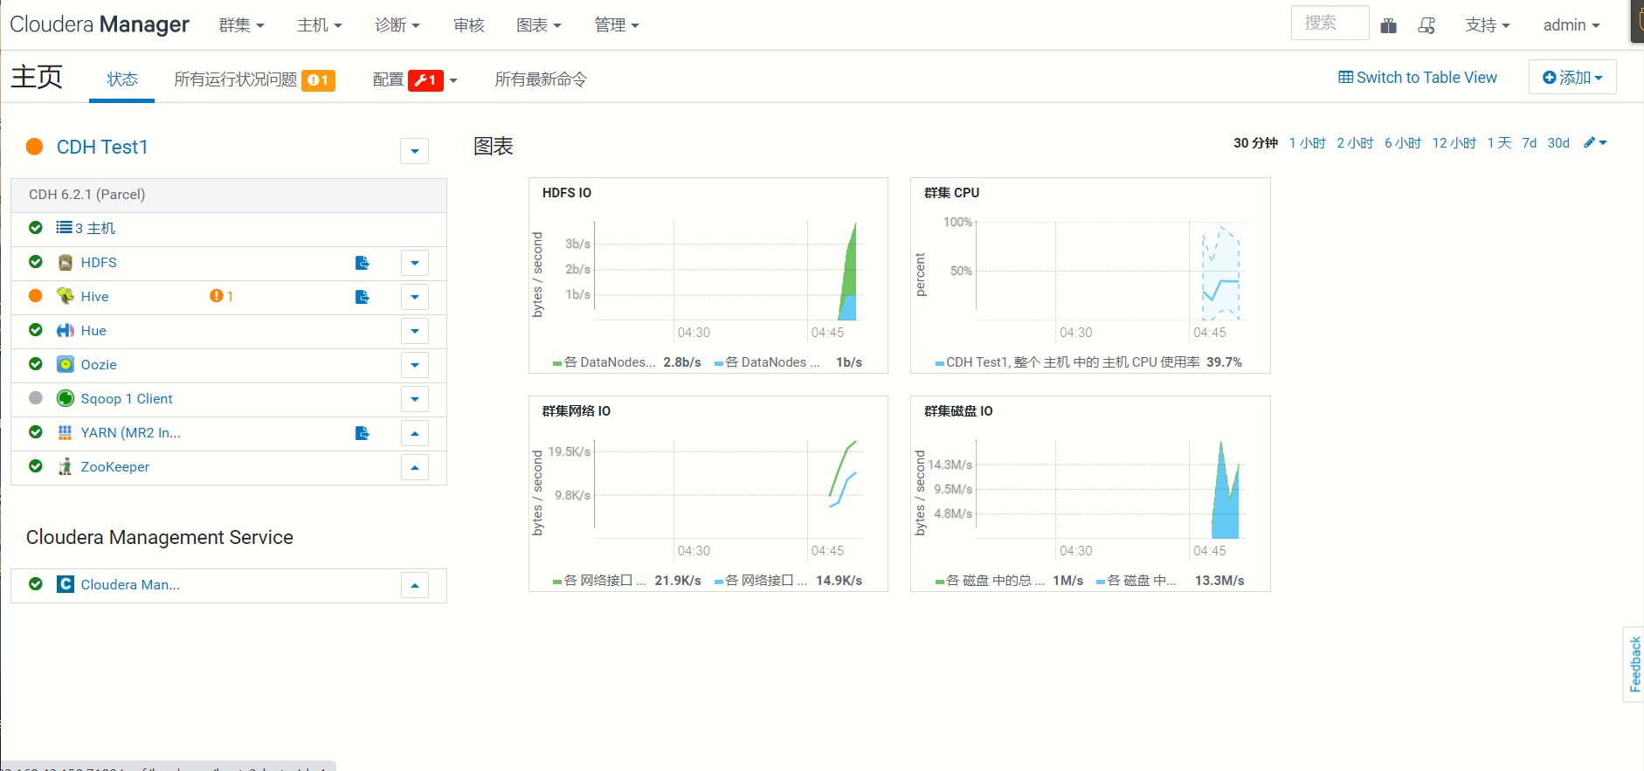Viewport: 1644px width, 771px height.
Task: Click the search input field
Action: pos(1330,24)
